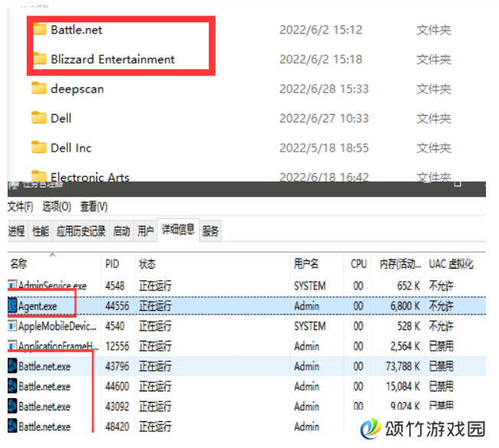This screenshot has height=448, width=499.
Task: Click 正在运行 status of PID 4540
Action: [x=155, y=326]
